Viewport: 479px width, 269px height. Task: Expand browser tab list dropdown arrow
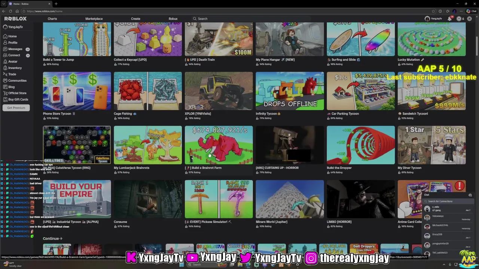click(x=4, y=4)
